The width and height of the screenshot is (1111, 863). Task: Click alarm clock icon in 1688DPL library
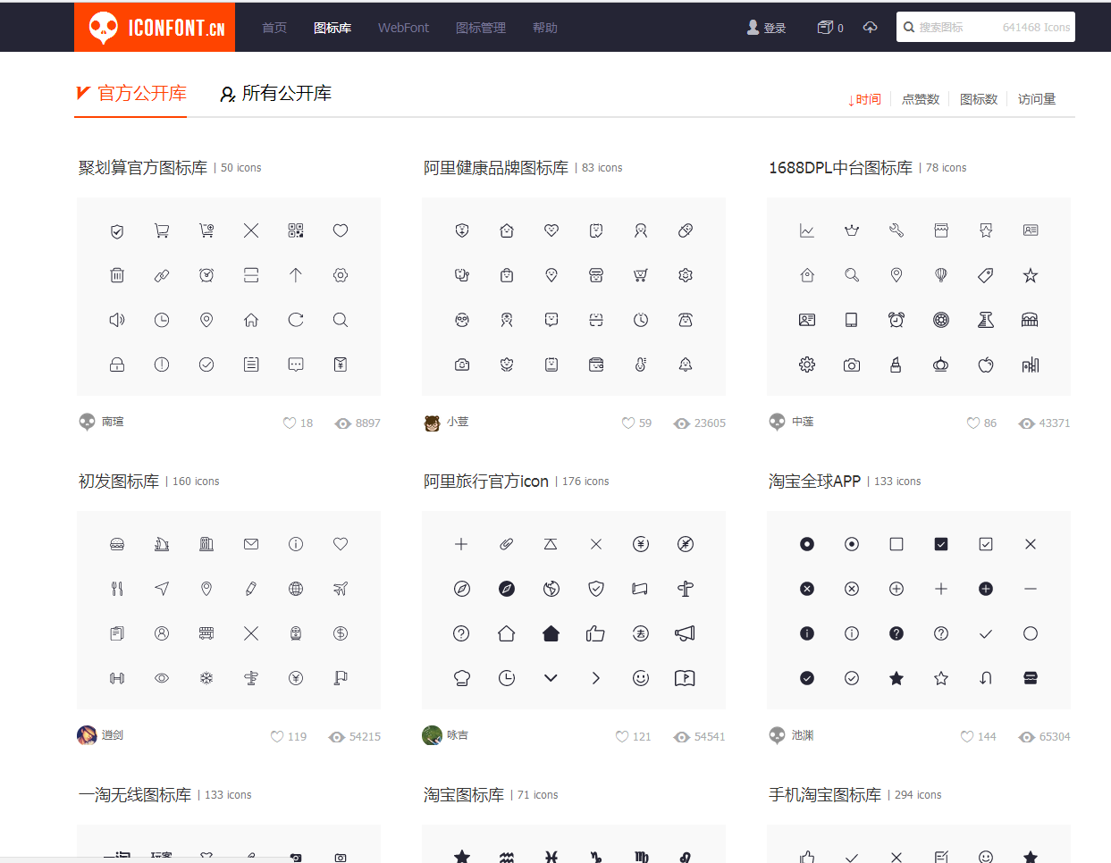click(896, 320)
